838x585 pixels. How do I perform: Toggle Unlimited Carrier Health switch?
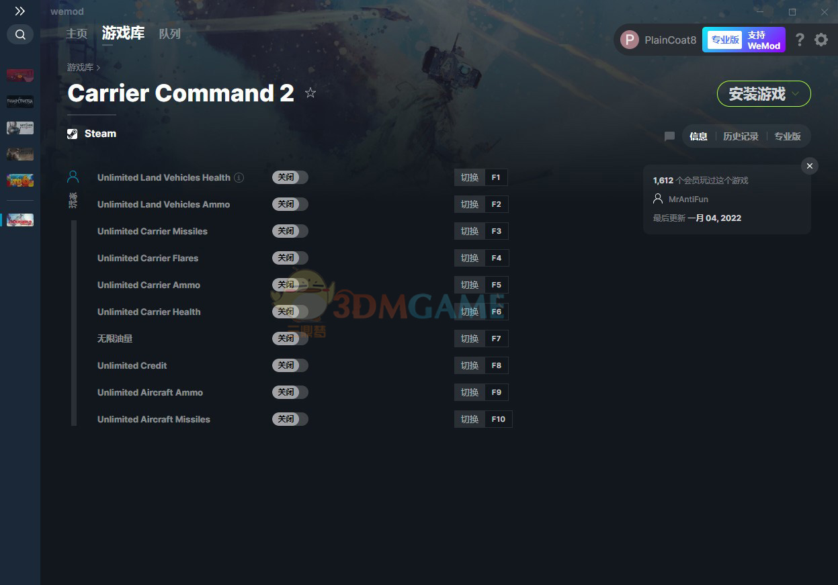coord(290,312)
